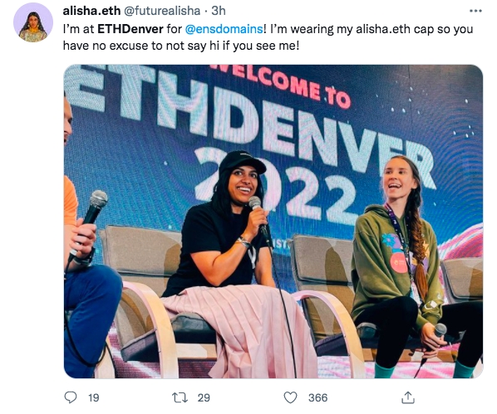Open the three-dot more options menu
Image resolution: width=497 pixels, height=414 pixels.
click(x=475, y=11)
